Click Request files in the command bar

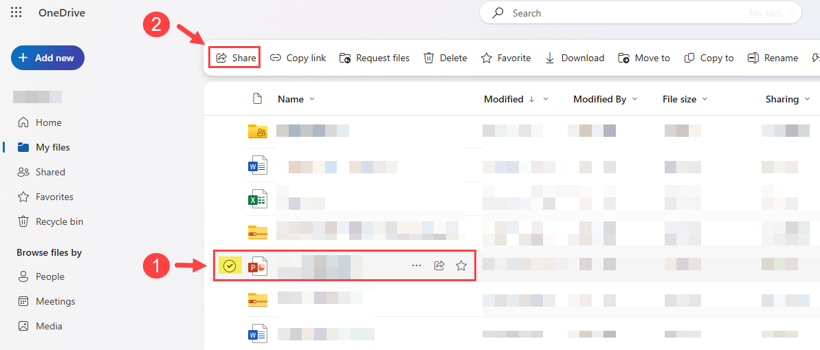375,58
